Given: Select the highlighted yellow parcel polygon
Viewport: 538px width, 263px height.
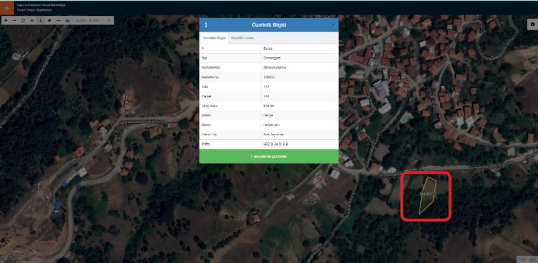Looking at the screenshot, I should coord(427,194).
